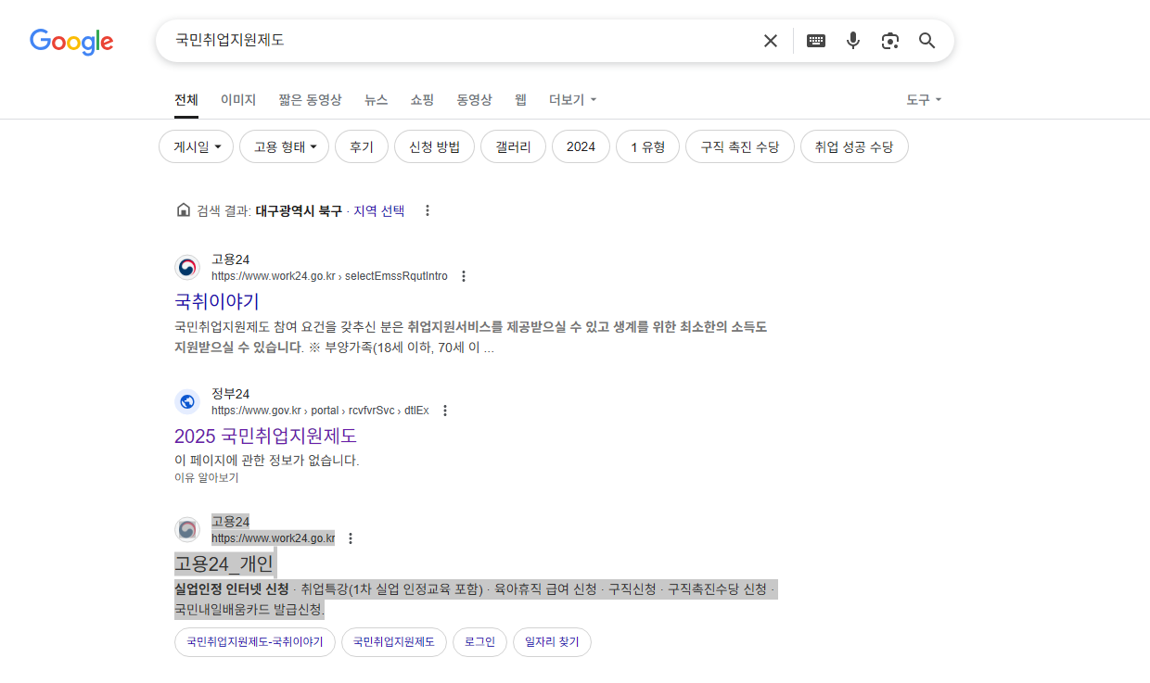This screenshot has height=683, width=1150.
Task: Start voice search with microphone icon
Action: 853,41
